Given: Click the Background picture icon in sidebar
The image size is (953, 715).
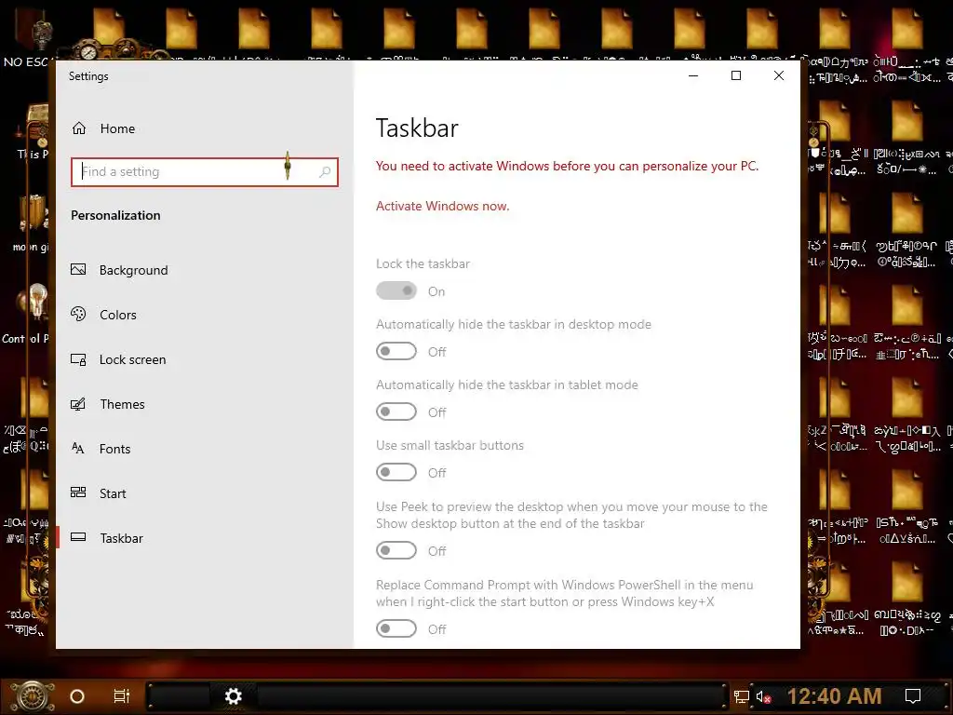Looking at the screenshot, I should [x=78, y=269].
